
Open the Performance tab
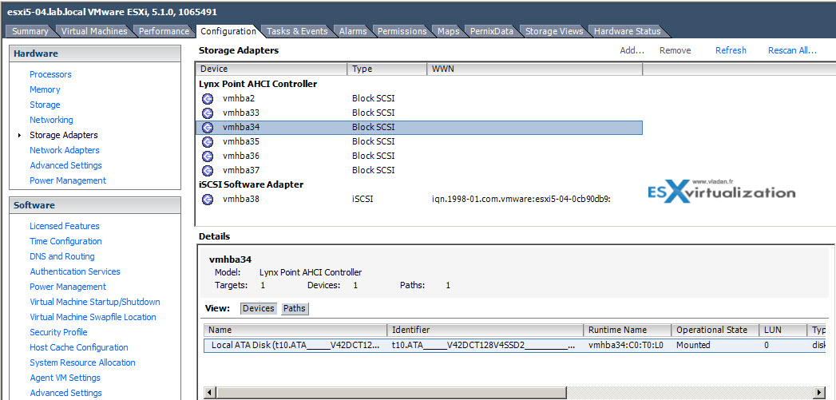pyautogui.click(x=164, y=31)
